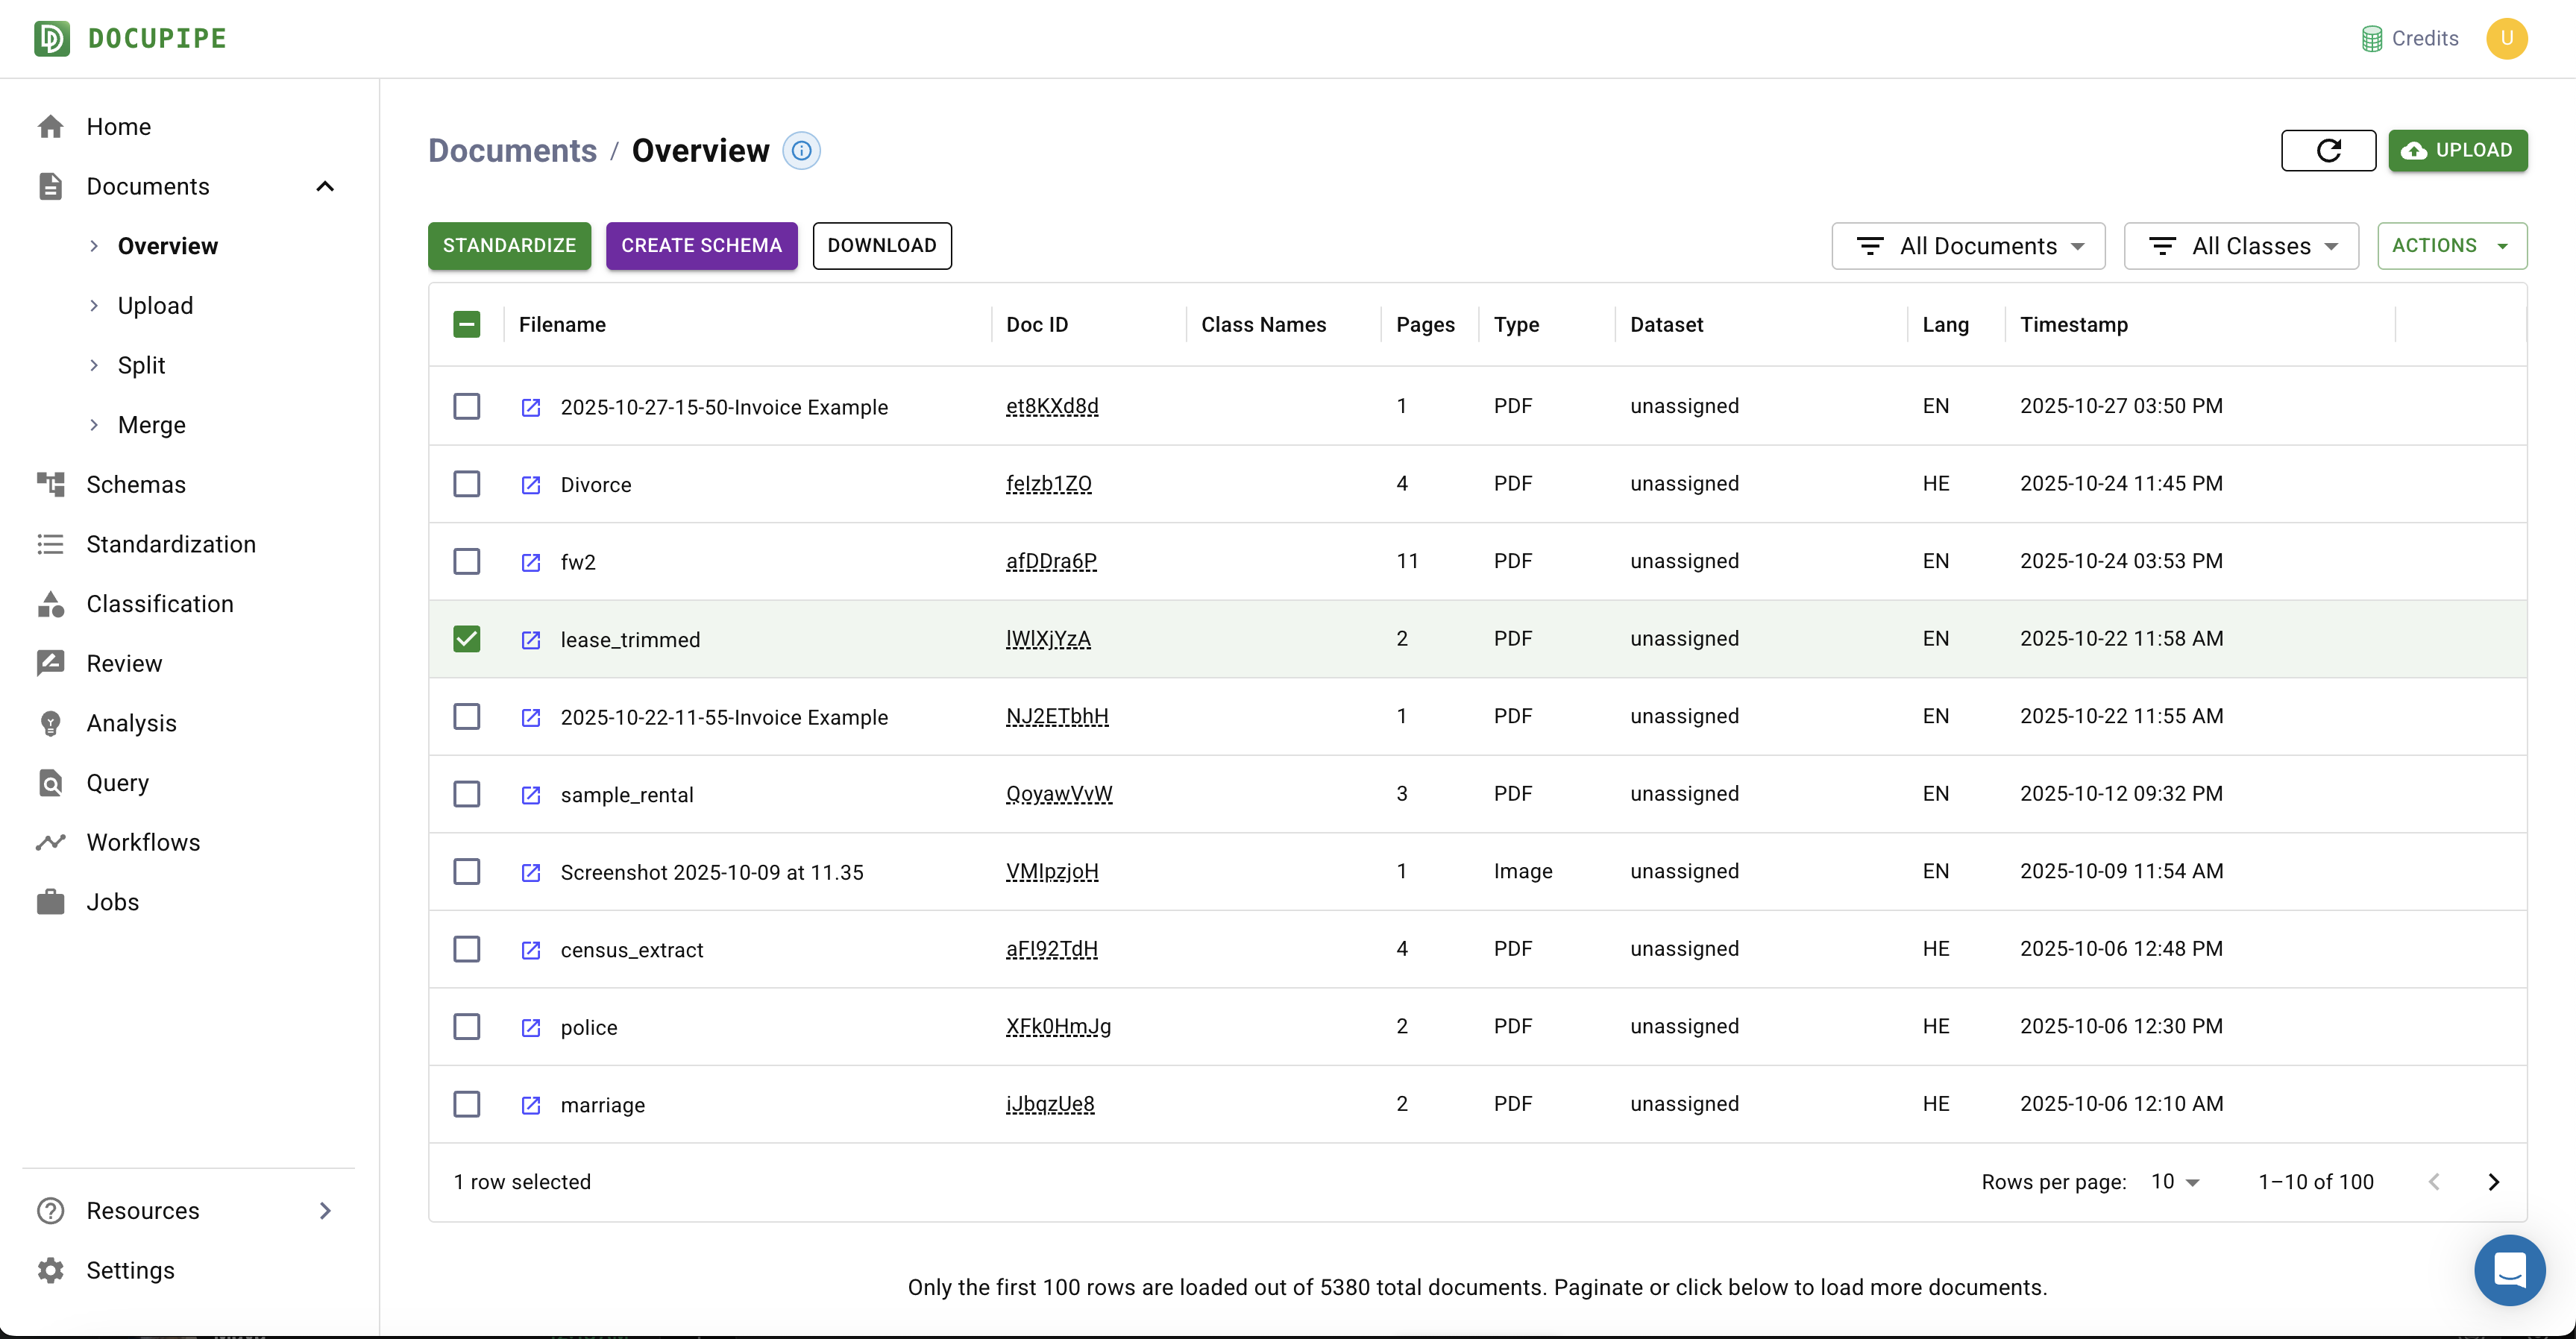This screenshot has width=2576, height=1339.
Task: Click the Standardize button
Action: 509,246
